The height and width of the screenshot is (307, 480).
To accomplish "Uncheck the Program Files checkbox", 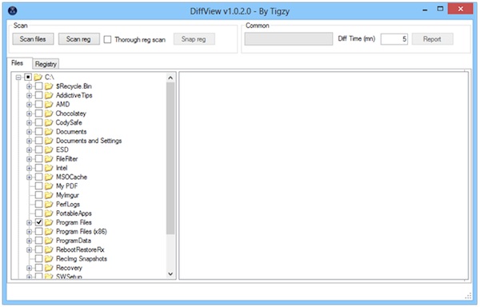I will pos(39,222).
